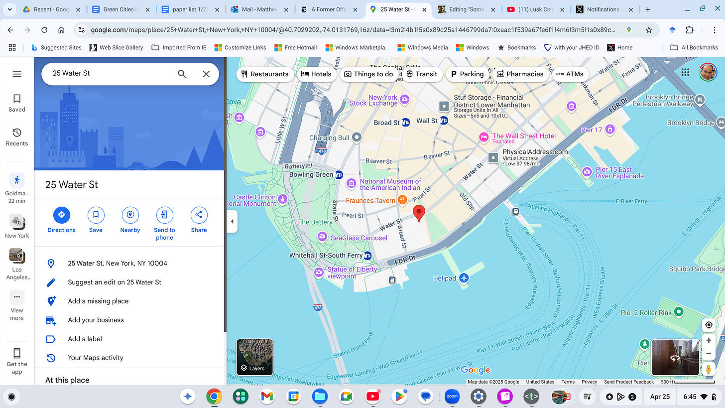Search Nearby this location
725x408 pixels.
[x=130, y=220]
